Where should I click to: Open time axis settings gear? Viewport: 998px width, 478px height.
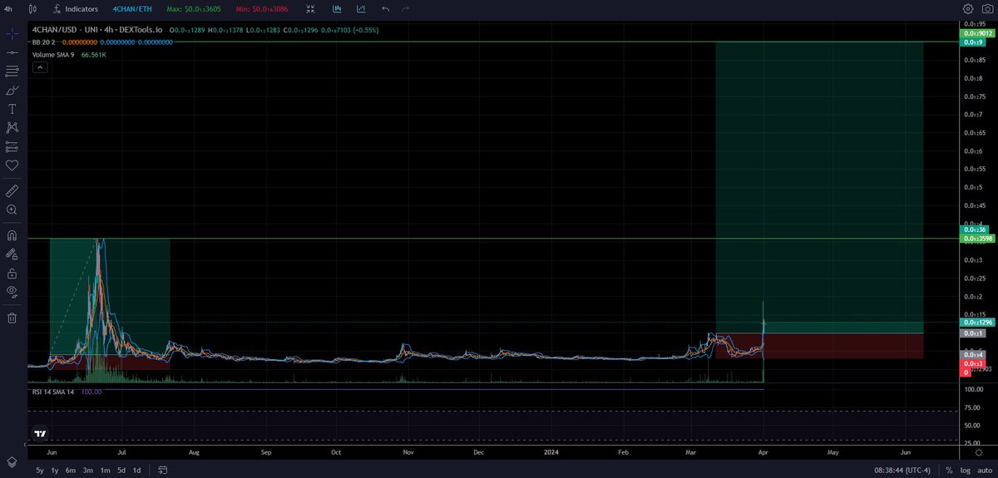click(x=978, y=453)
